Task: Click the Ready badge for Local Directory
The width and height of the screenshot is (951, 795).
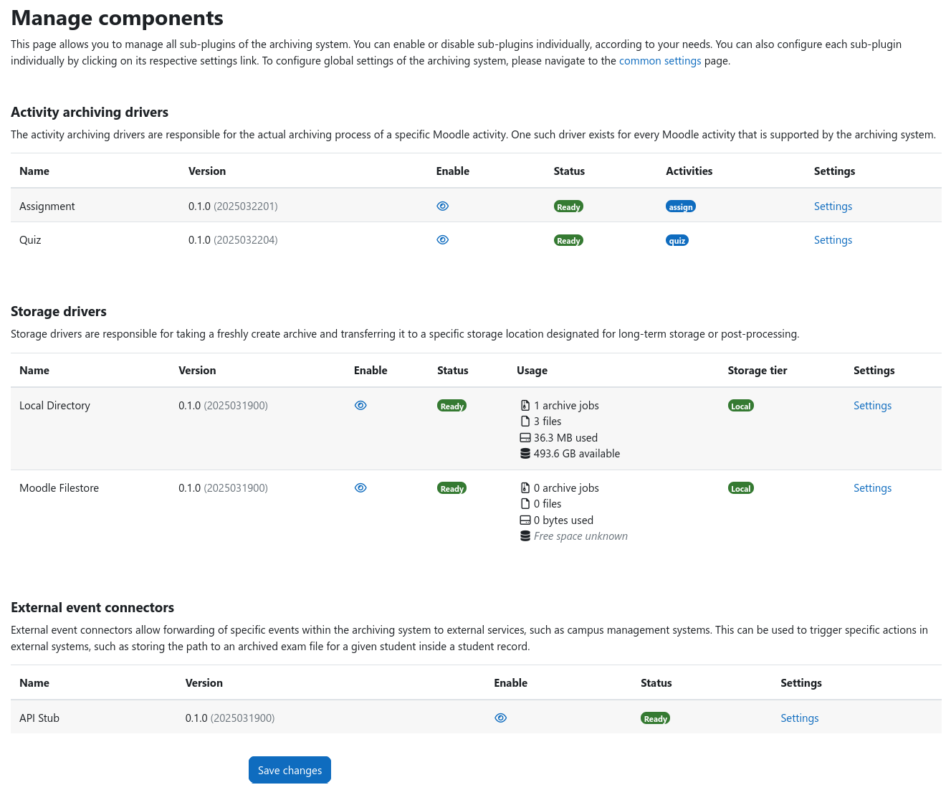Action: [x=451, y=406]
